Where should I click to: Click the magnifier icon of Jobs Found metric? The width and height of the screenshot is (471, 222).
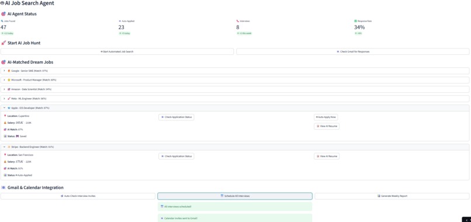click(x=2, y=21)
